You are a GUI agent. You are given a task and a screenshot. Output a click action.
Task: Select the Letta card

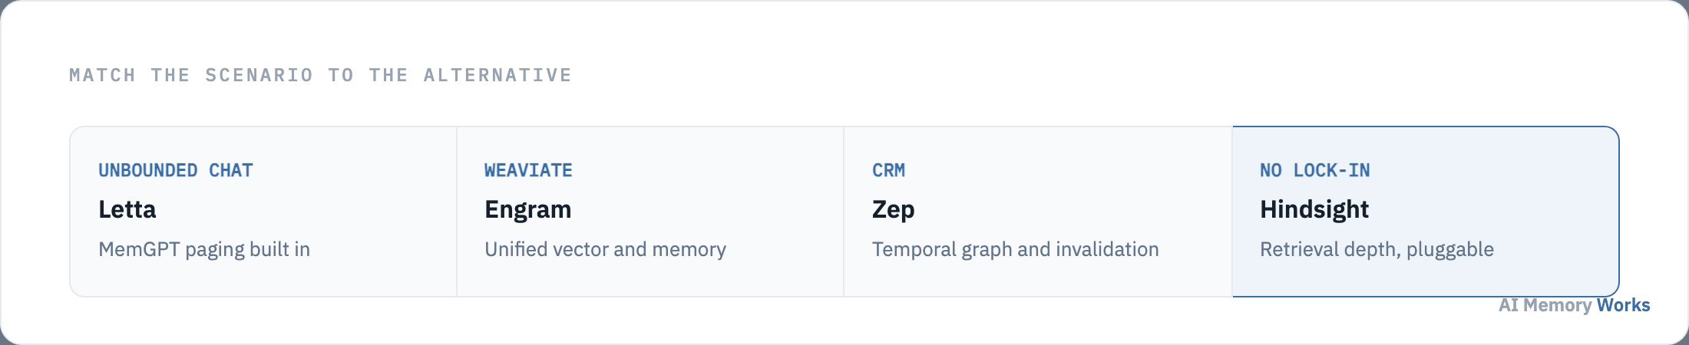263,212
